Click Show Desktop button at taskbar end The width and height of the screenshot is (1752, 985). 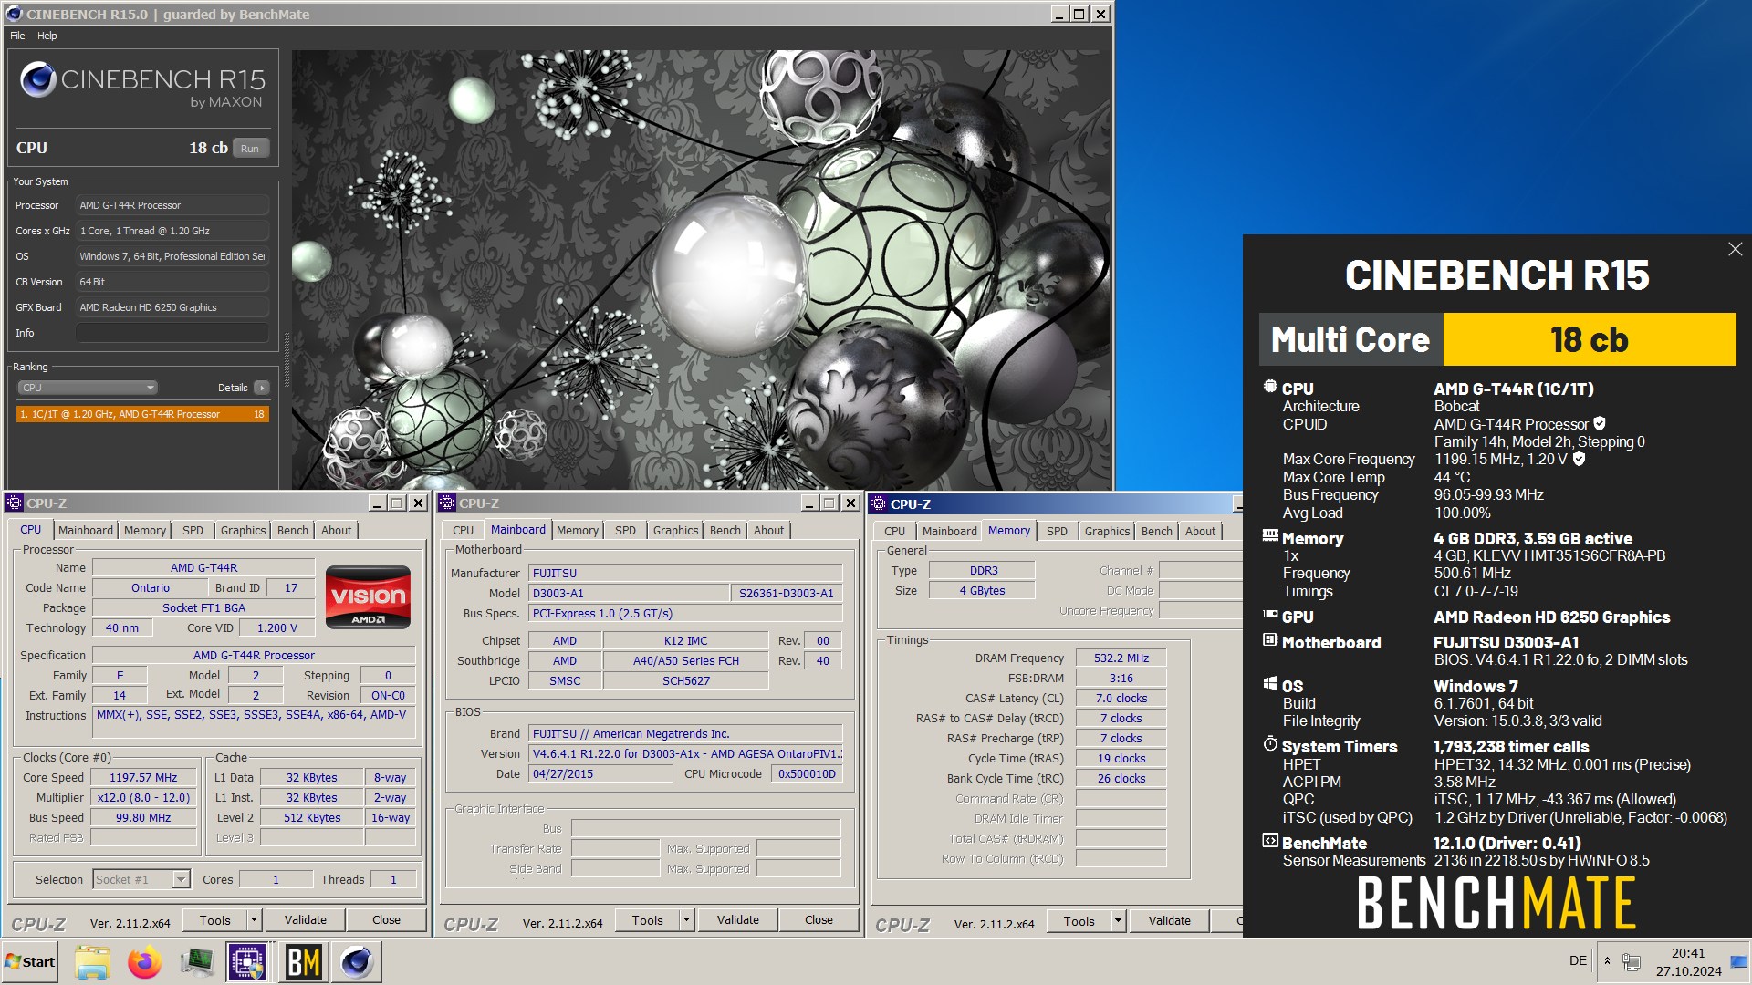point(1738,962)
